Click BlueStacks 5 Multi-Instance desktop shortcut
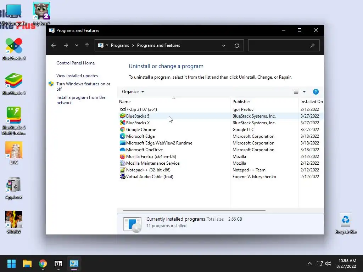 pyautogui.click(x=14, y=121)
